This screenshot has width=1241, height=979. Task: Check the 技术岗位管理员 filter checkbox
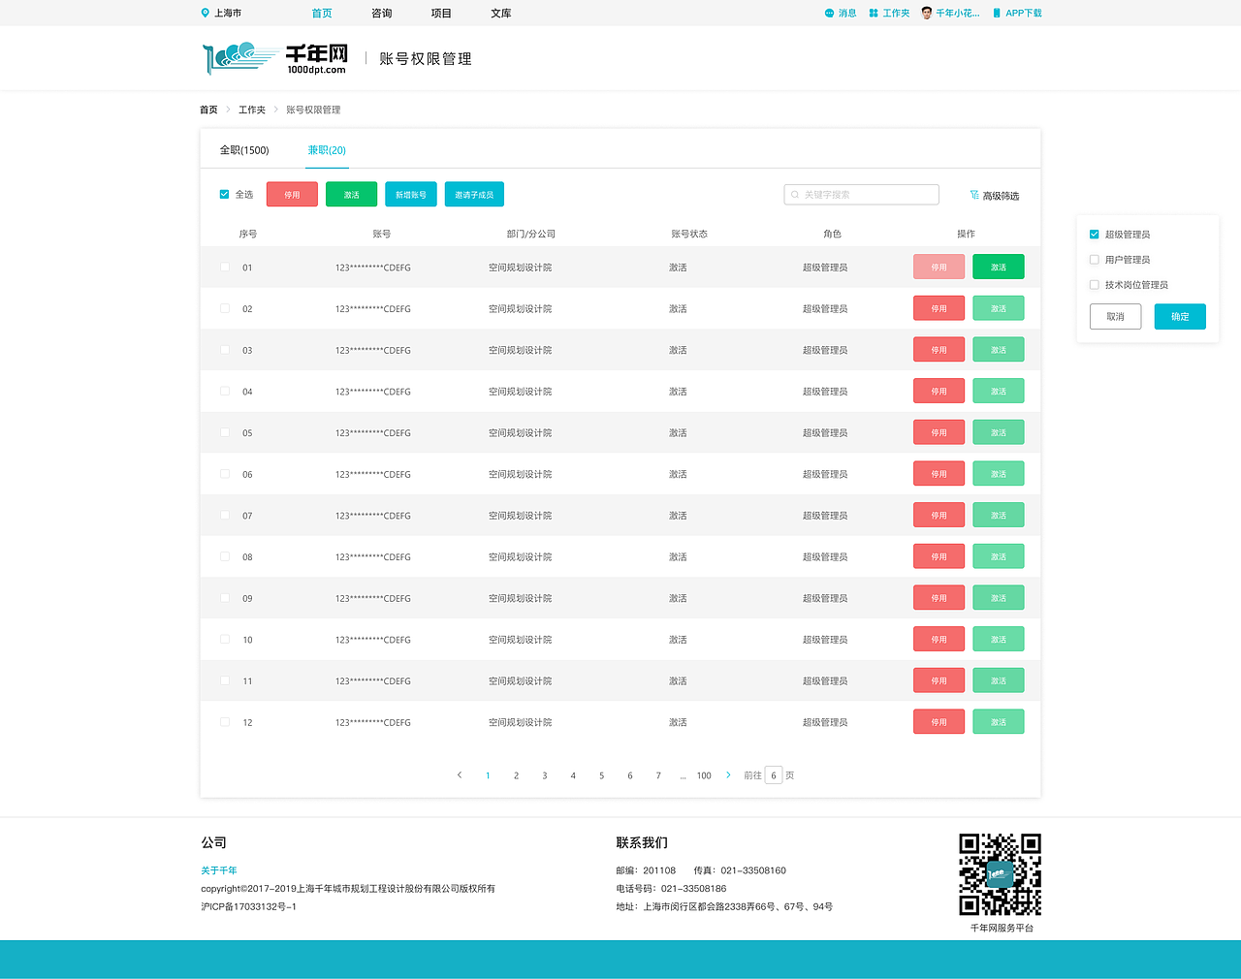[1095, 284]
